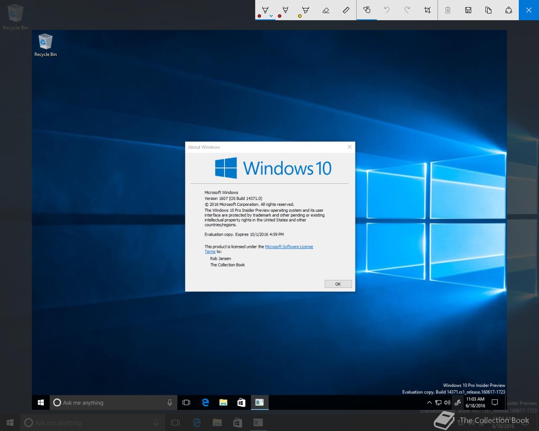Open Windows Ink Workspace pen icon
The image size is (539, 431).
458,402
